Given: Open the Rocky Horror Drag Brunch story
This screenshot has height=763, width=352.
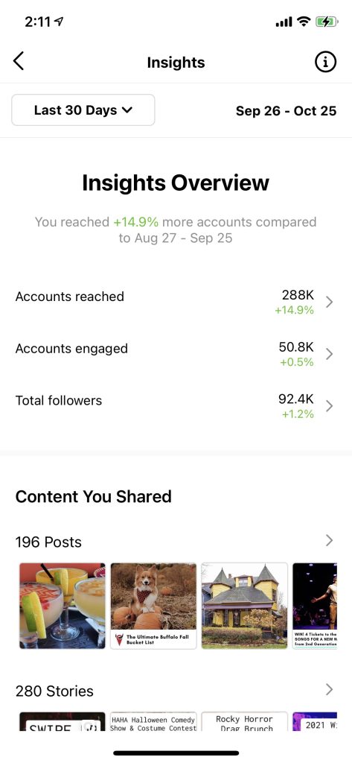Looking at the screenshot, I should tap(245, 721).
